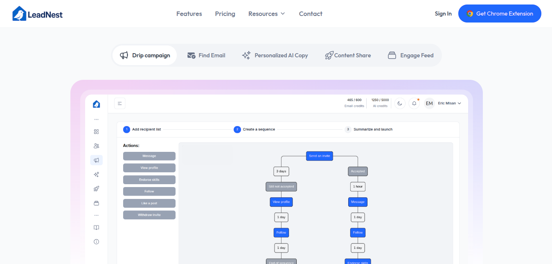Open the inbox tray icon in sidebar

click(x=96, y=203)
